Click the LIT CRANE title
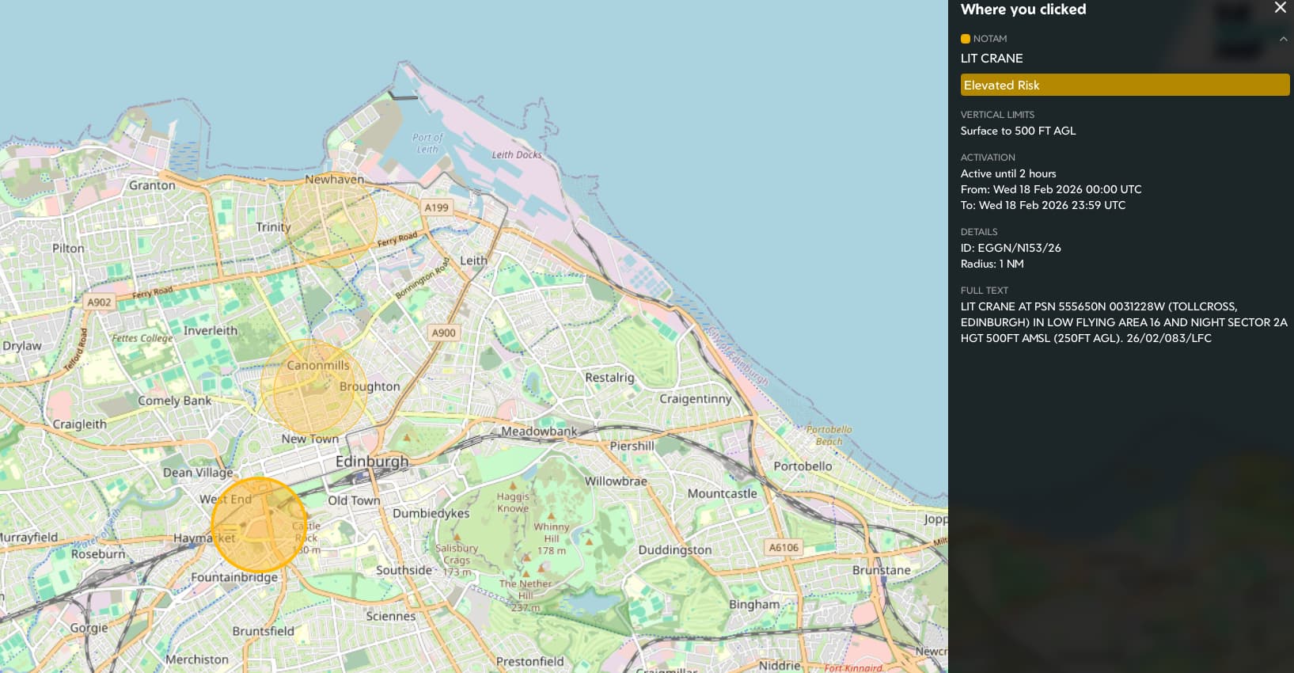The image size is (1294, 673). tap(991, 59)
